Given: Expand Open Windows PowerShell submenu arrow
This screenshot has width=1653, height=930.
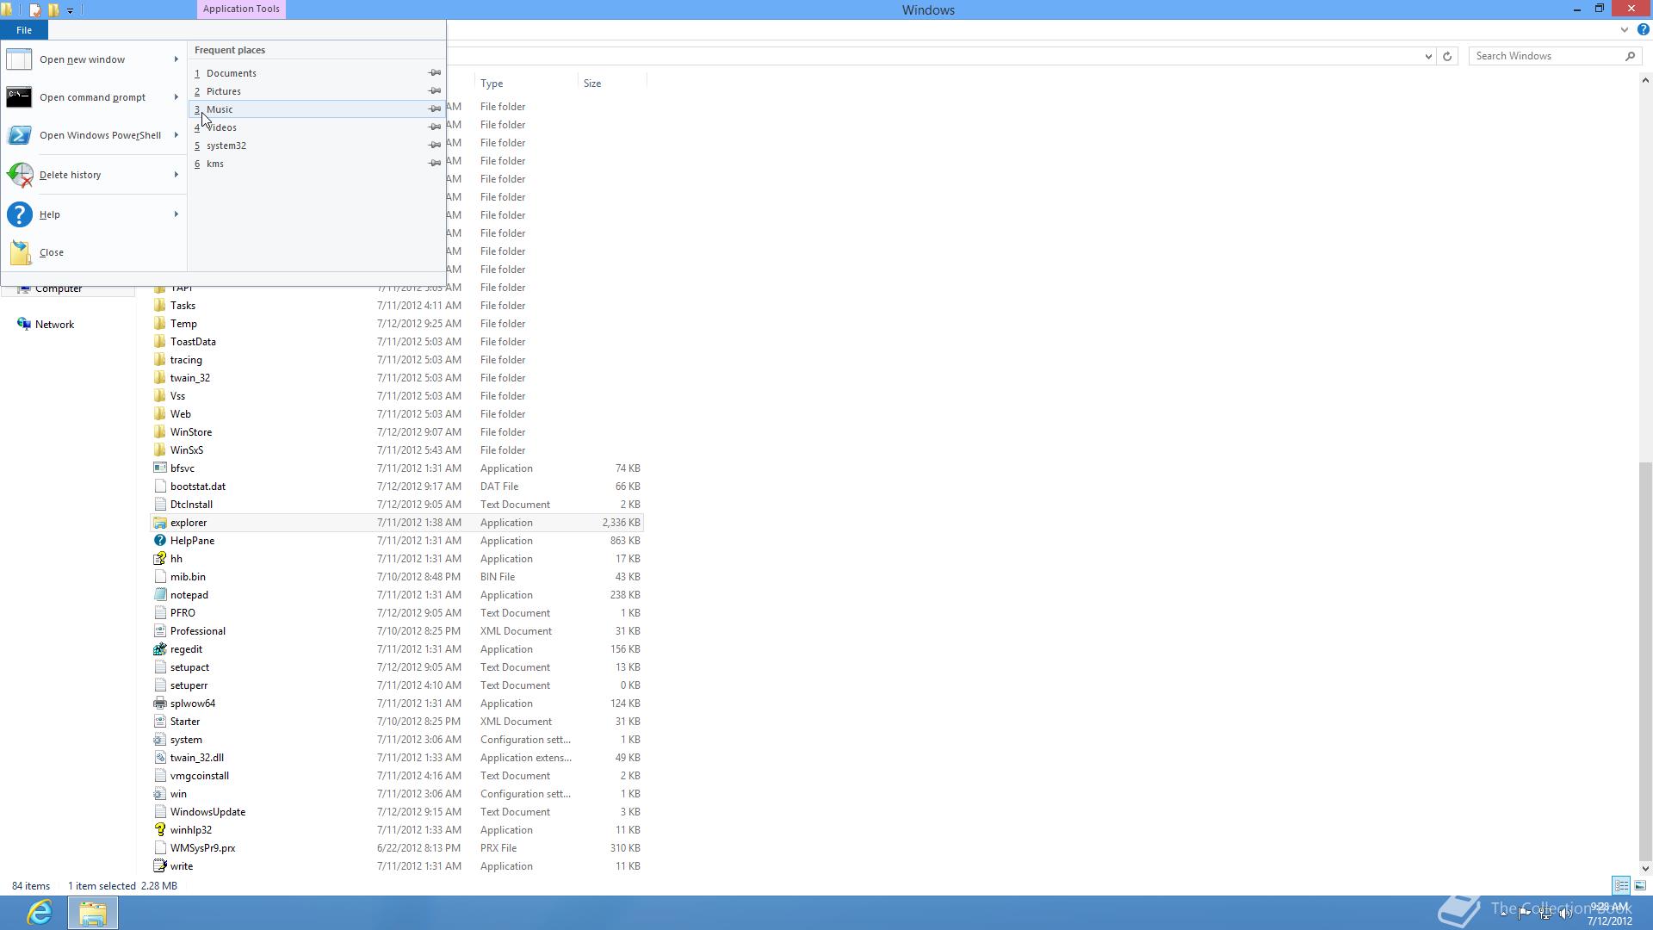Looking at the screenshot, I should point(176,135).
